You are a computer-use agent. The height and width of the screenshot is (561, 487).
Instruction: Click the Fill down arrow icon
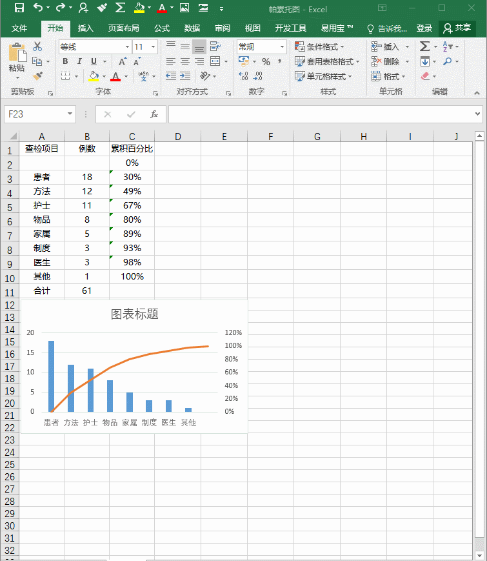coord(425,61)
